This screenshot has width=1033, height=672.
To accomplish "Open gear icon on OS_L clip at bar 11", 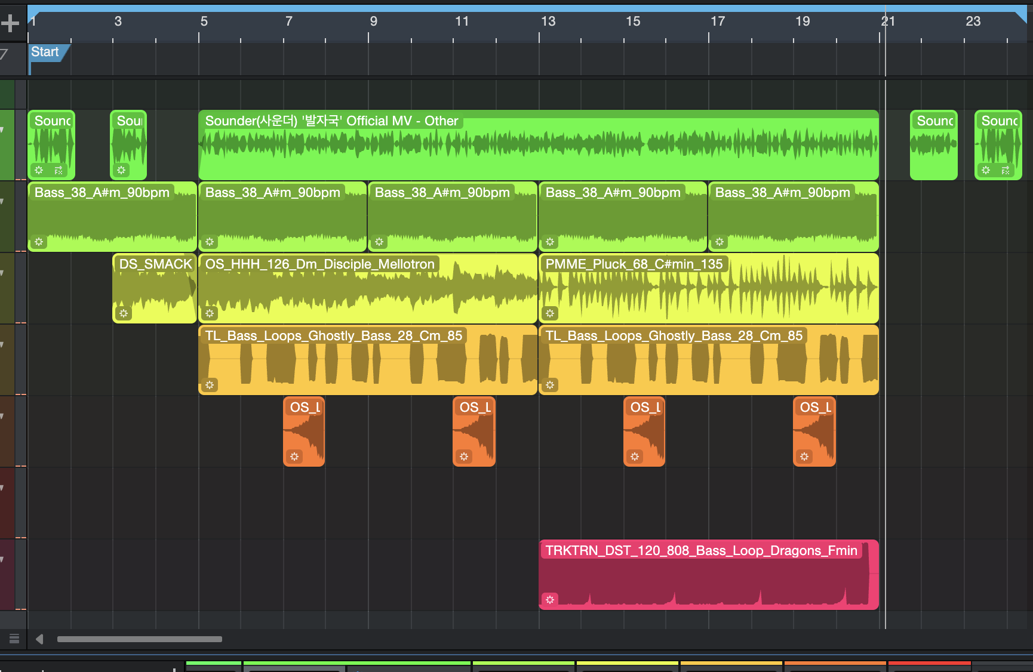I will point(464,457).
